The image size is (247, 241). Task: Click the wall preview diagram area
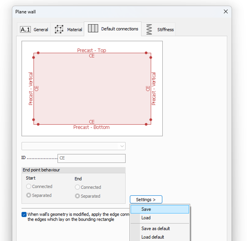pyautogui.click(x=92, y=88)
